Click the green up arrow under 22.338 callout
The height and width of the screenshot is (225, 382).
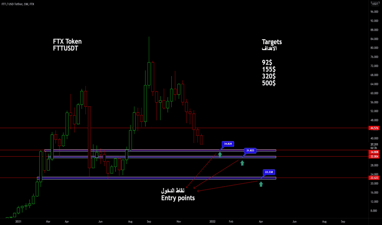coord(261,184)
